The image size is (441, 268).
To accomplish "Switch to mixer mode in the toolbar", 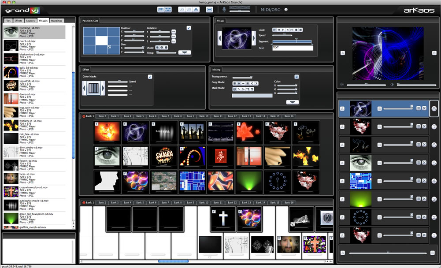I will point(168,10).
